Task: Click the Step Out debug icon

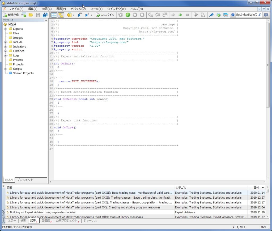Action: tap(165, 15)
